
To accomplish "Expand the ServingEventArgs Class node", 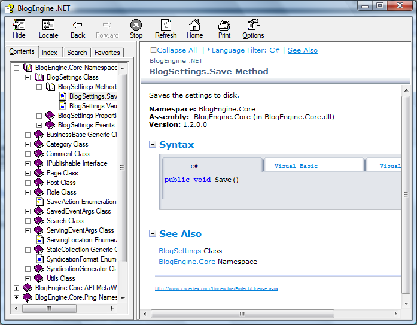I will [28, 230].
